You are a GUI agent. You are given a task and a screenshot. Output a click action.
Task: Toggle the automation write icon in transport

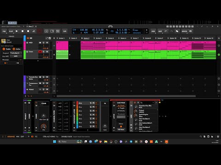coord(34,31)
